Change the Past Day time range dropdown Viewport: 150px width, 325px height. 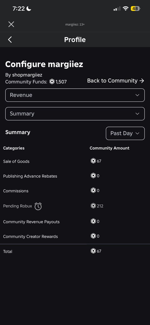pyautogui.click(x=125, y=133)
